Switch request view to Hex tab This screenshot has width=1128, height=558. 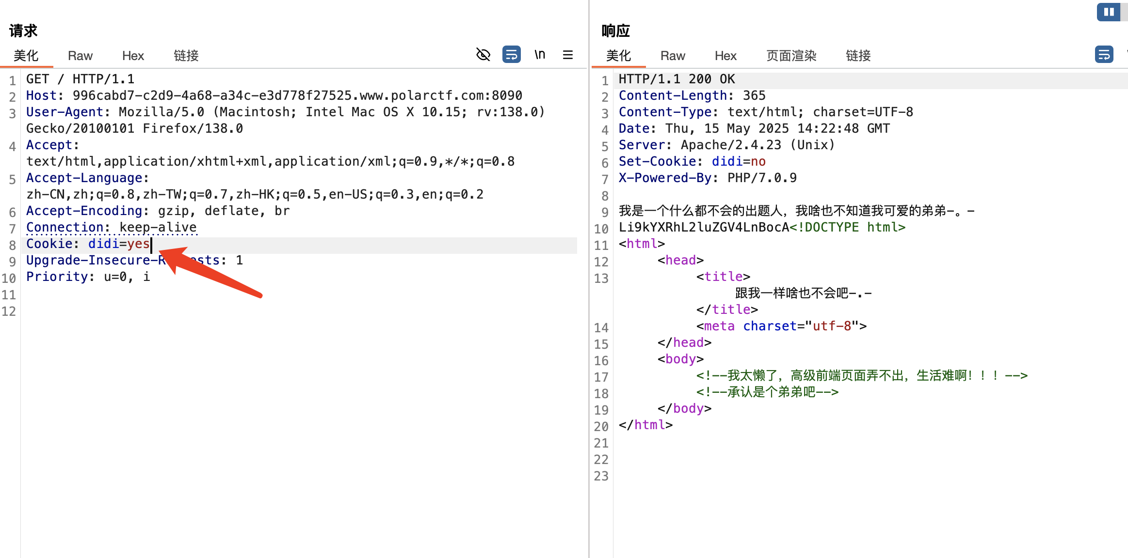[x=133, y=56]
